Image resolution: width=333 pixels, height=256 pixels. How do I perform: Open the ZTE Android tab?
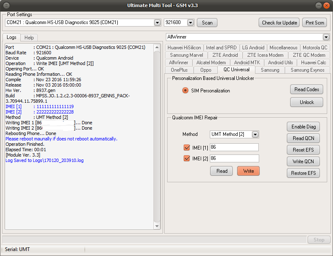(225, 55)
